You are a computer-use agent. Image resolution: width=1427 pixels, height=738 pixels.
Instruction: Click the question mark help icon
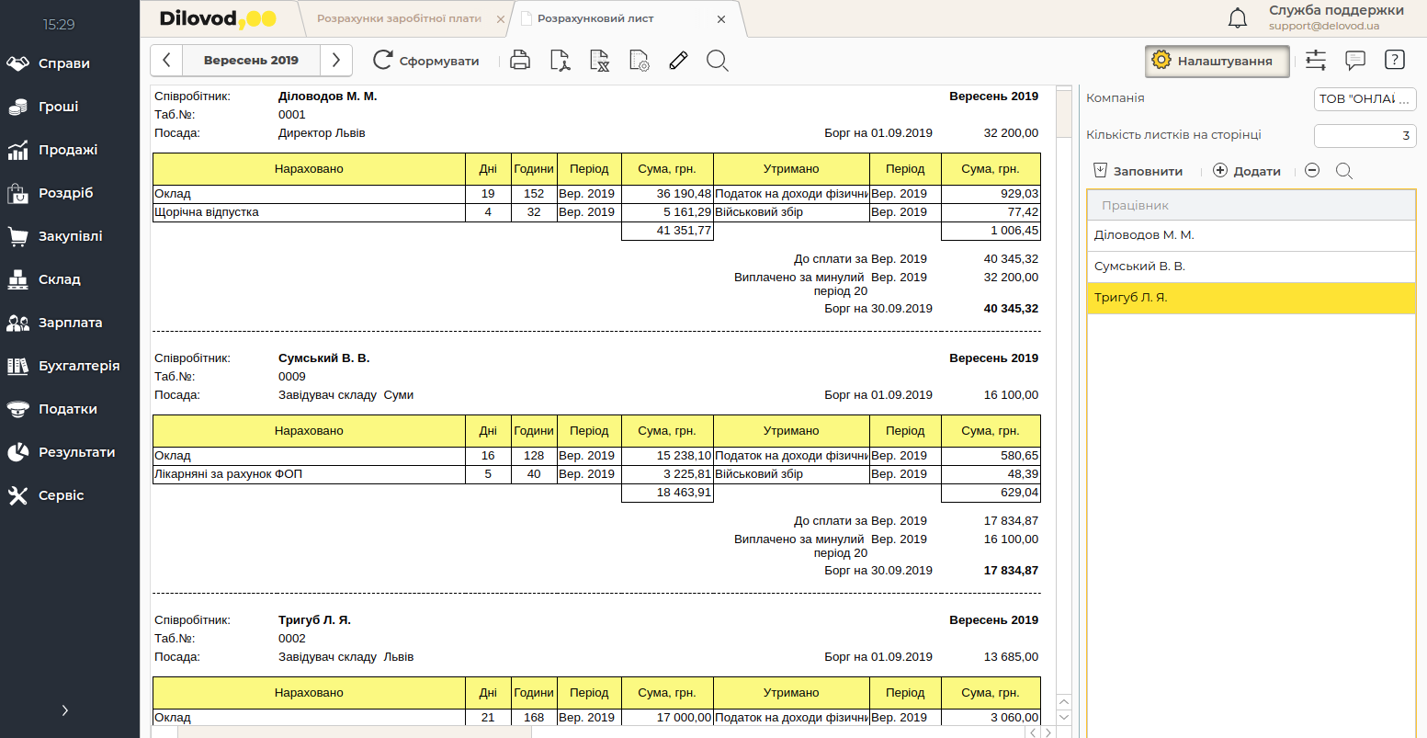(x=1394, y=61)
